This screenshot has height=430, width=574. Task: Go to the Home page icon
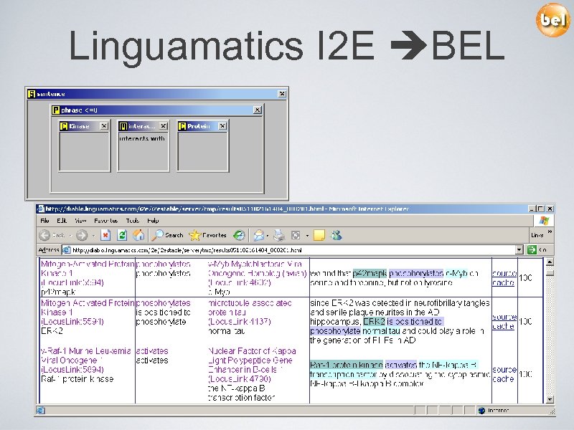click(138, 235)
